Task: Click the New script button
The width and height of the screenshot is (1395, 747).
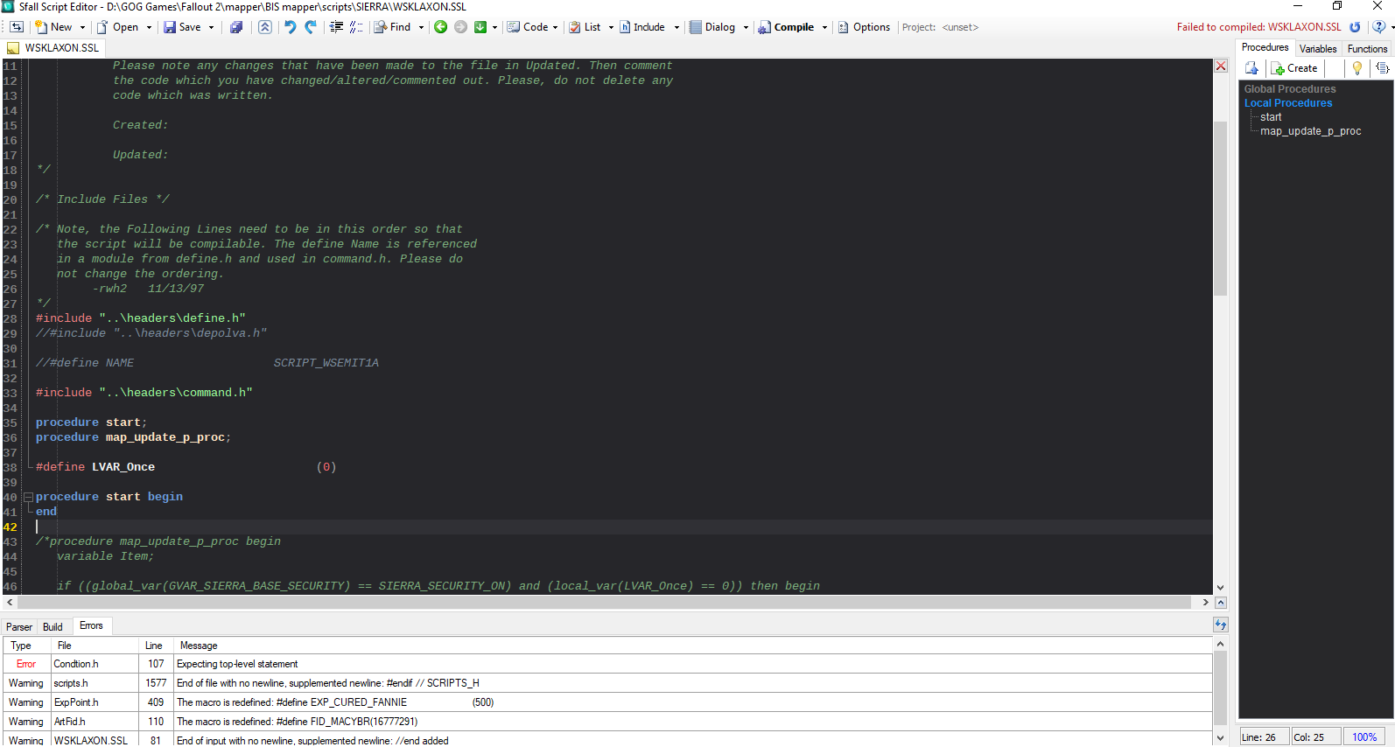Action: pyautogui.click(x=53, y=27)
